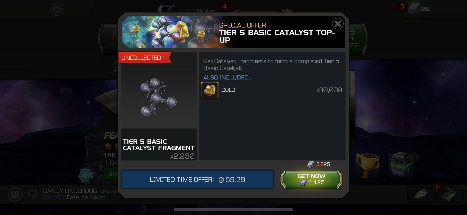Open the hamburger menu icon

(x=114, y=69)
